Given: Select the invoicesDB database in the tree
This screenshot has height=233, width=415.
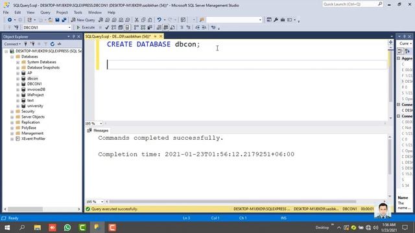Looking at the screenshot, I should 36,89.
